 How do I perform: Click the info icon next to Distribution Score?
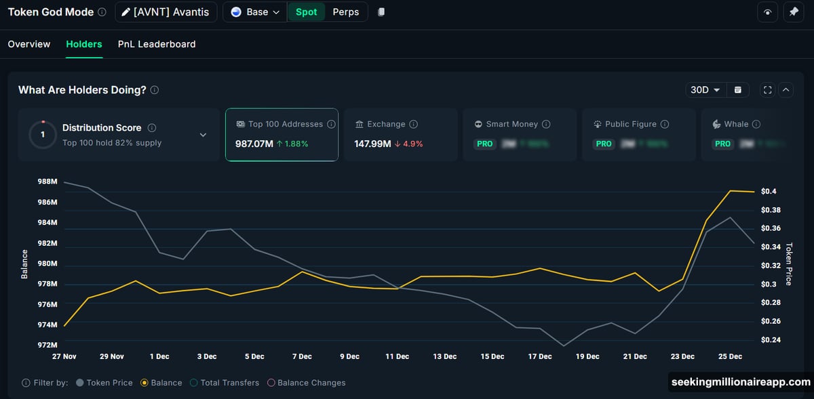coord(152,127)
